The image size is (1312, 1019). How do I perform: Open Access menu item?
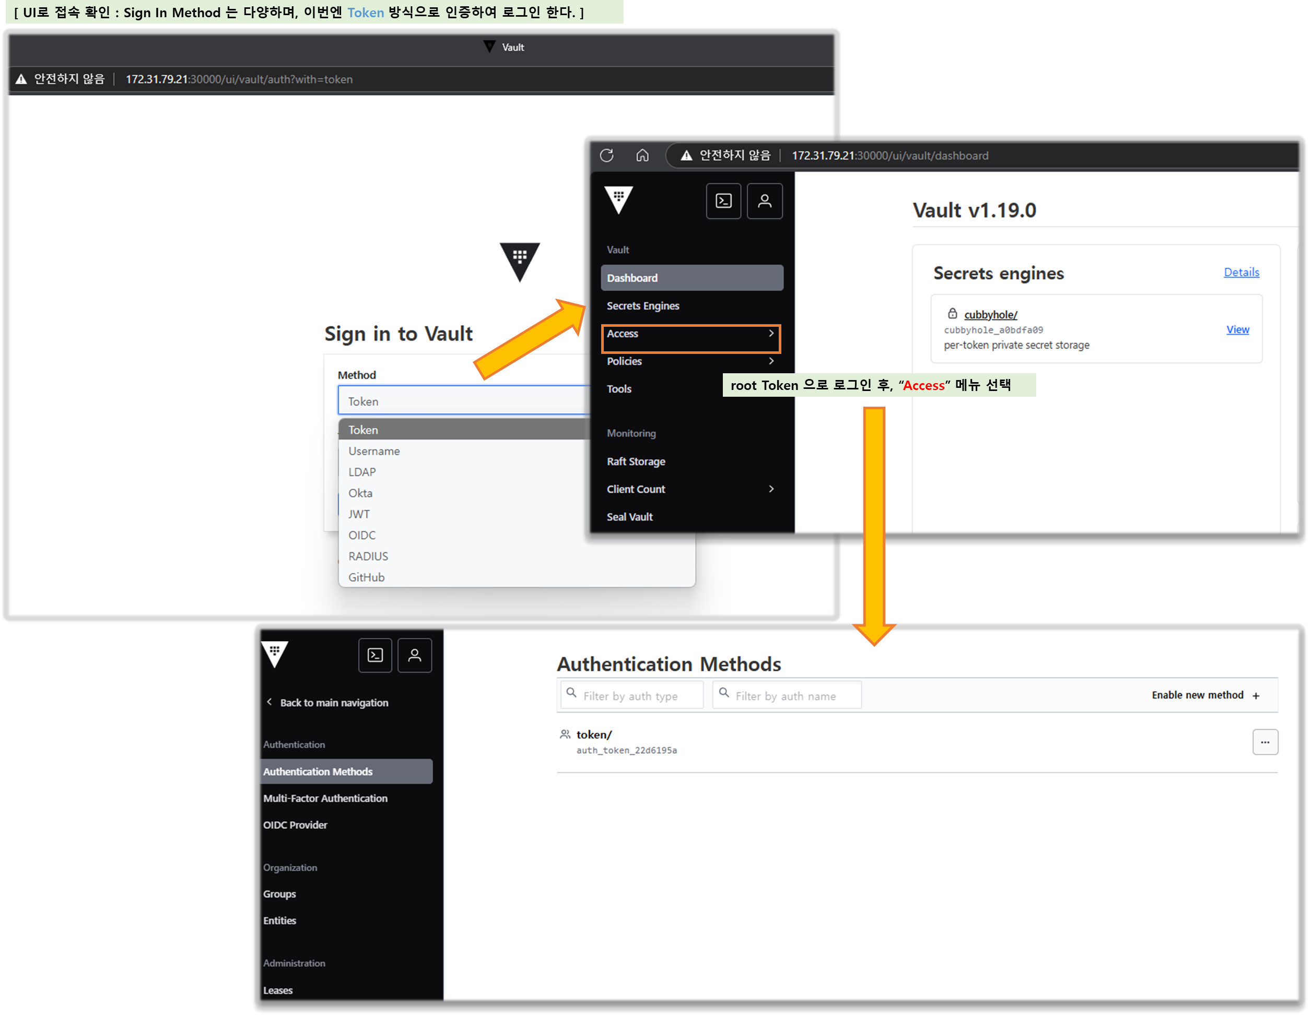click(x=691, y=334)
